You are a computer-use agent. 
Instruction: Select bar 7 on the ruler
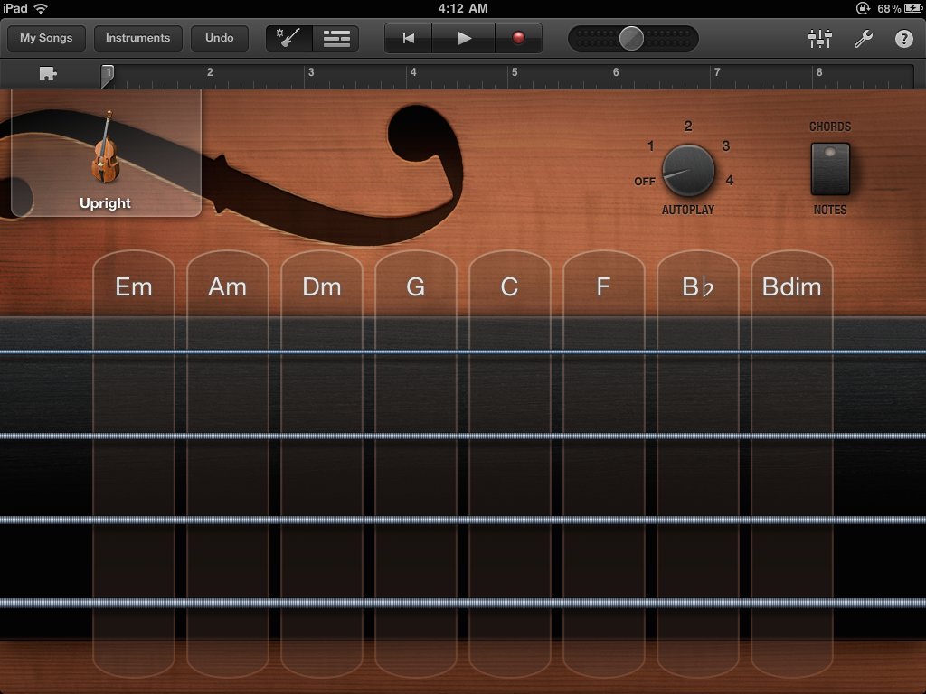[717, 72]
